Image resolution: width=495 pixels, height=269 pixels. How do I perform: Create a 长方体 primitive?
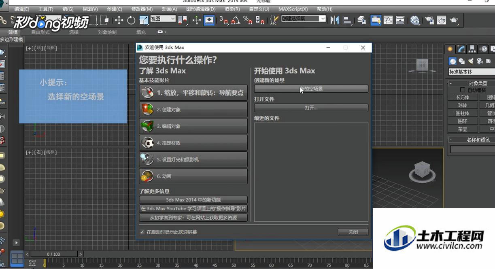point(463,97)
